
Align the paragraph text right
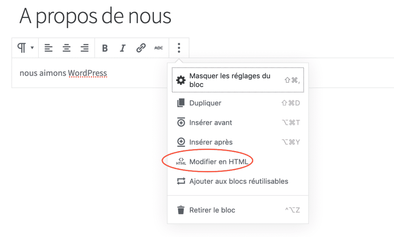coord(84,48)
